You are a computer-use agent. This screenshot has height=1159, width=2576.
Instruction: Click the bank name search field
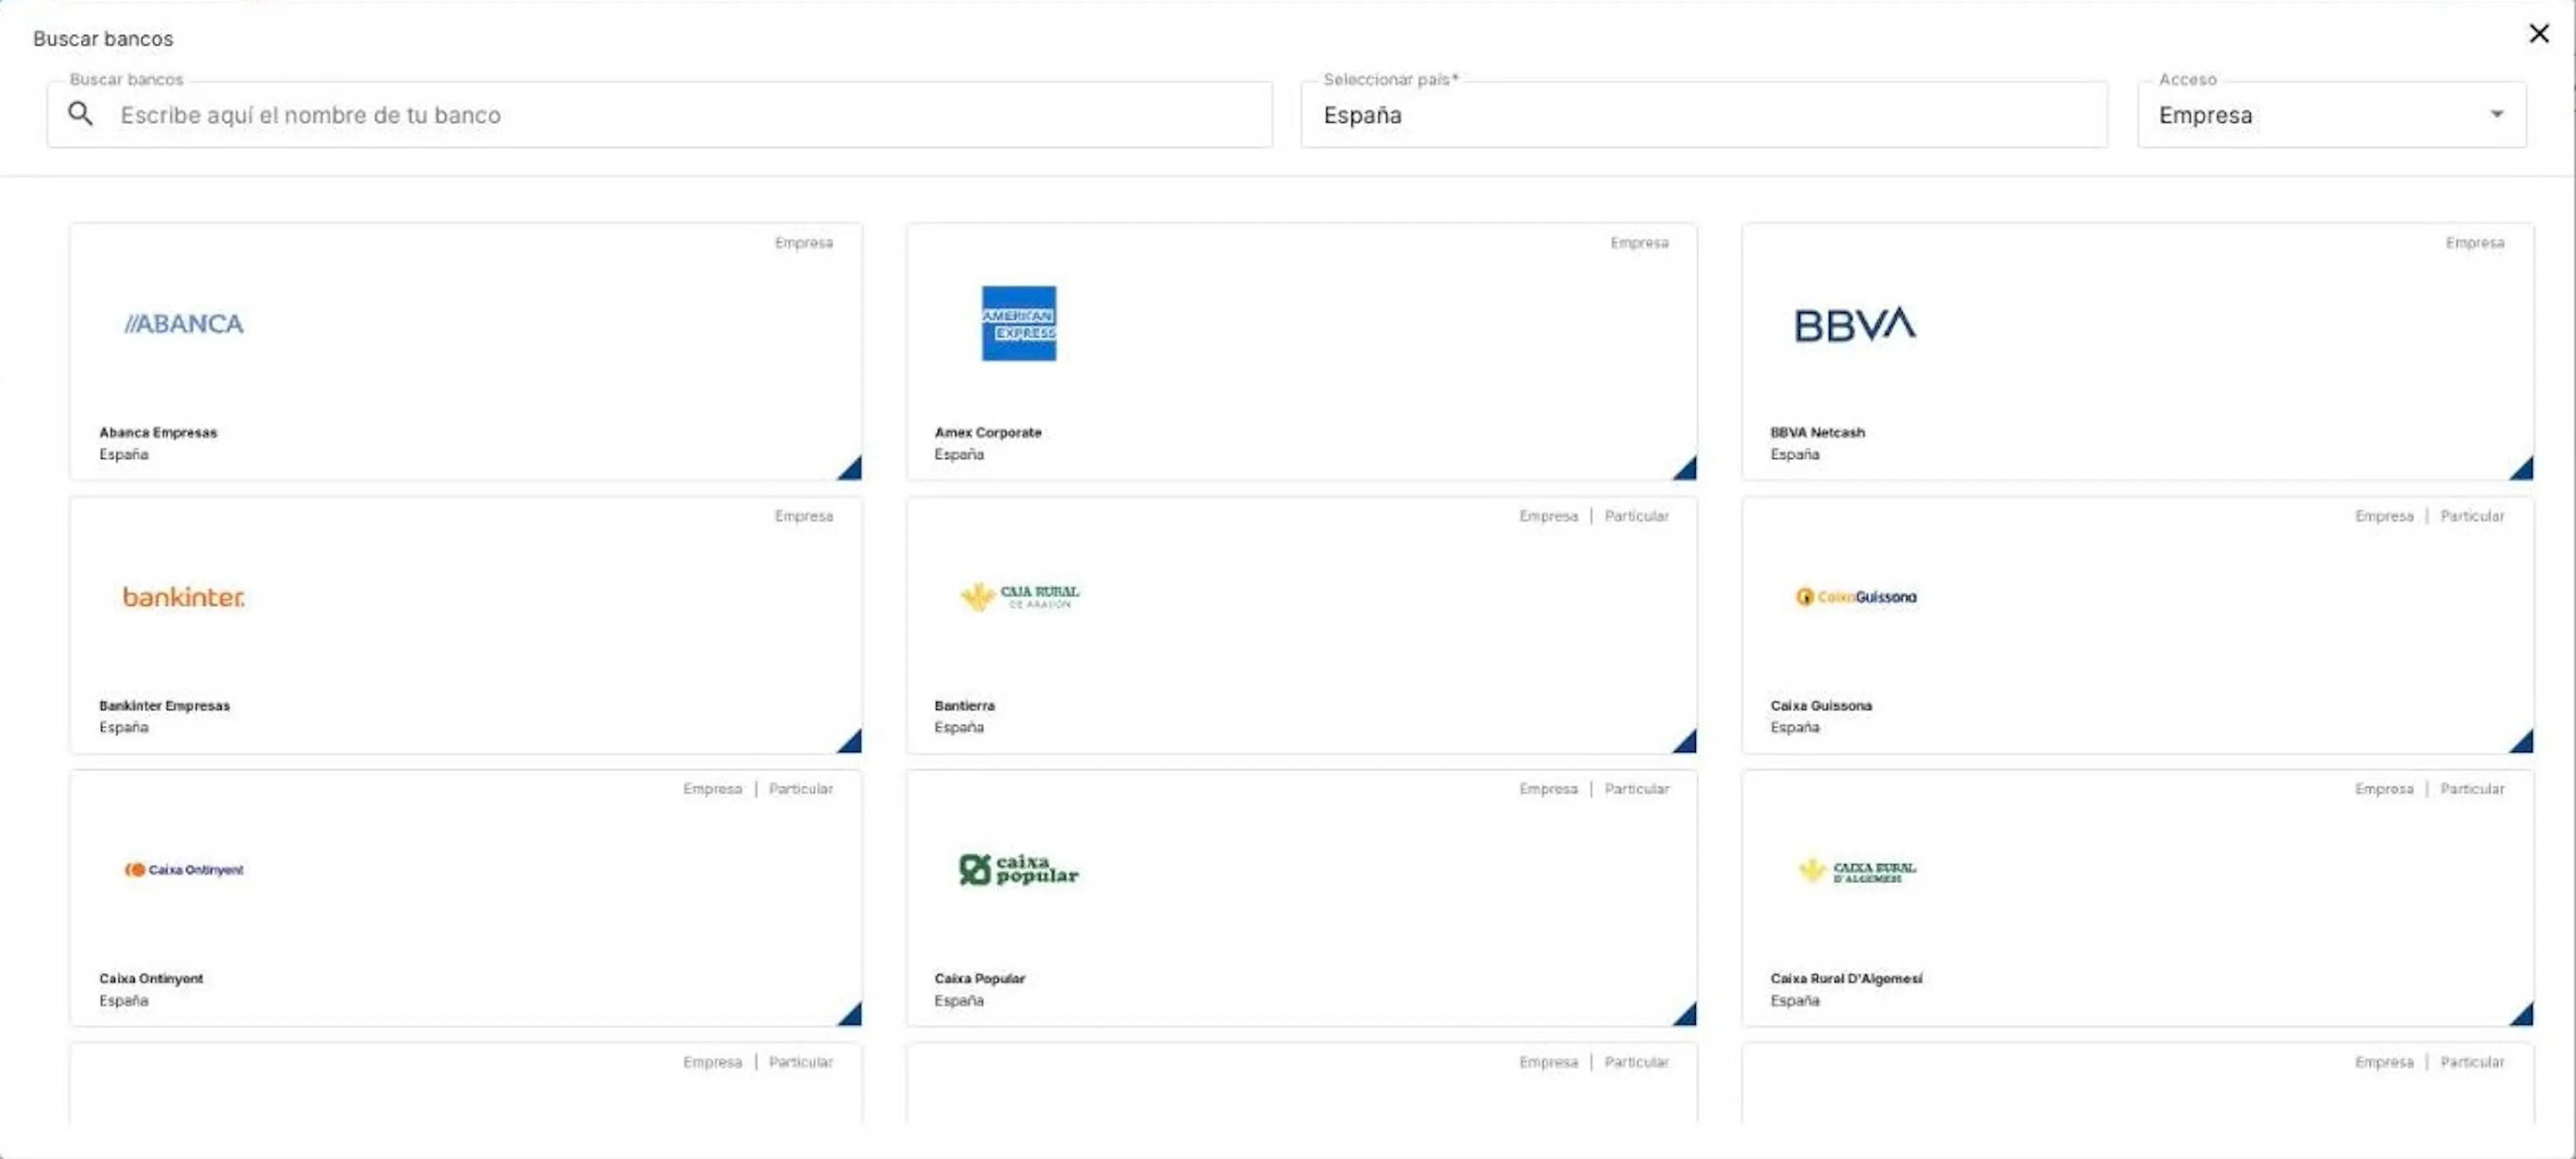point(660,115)
